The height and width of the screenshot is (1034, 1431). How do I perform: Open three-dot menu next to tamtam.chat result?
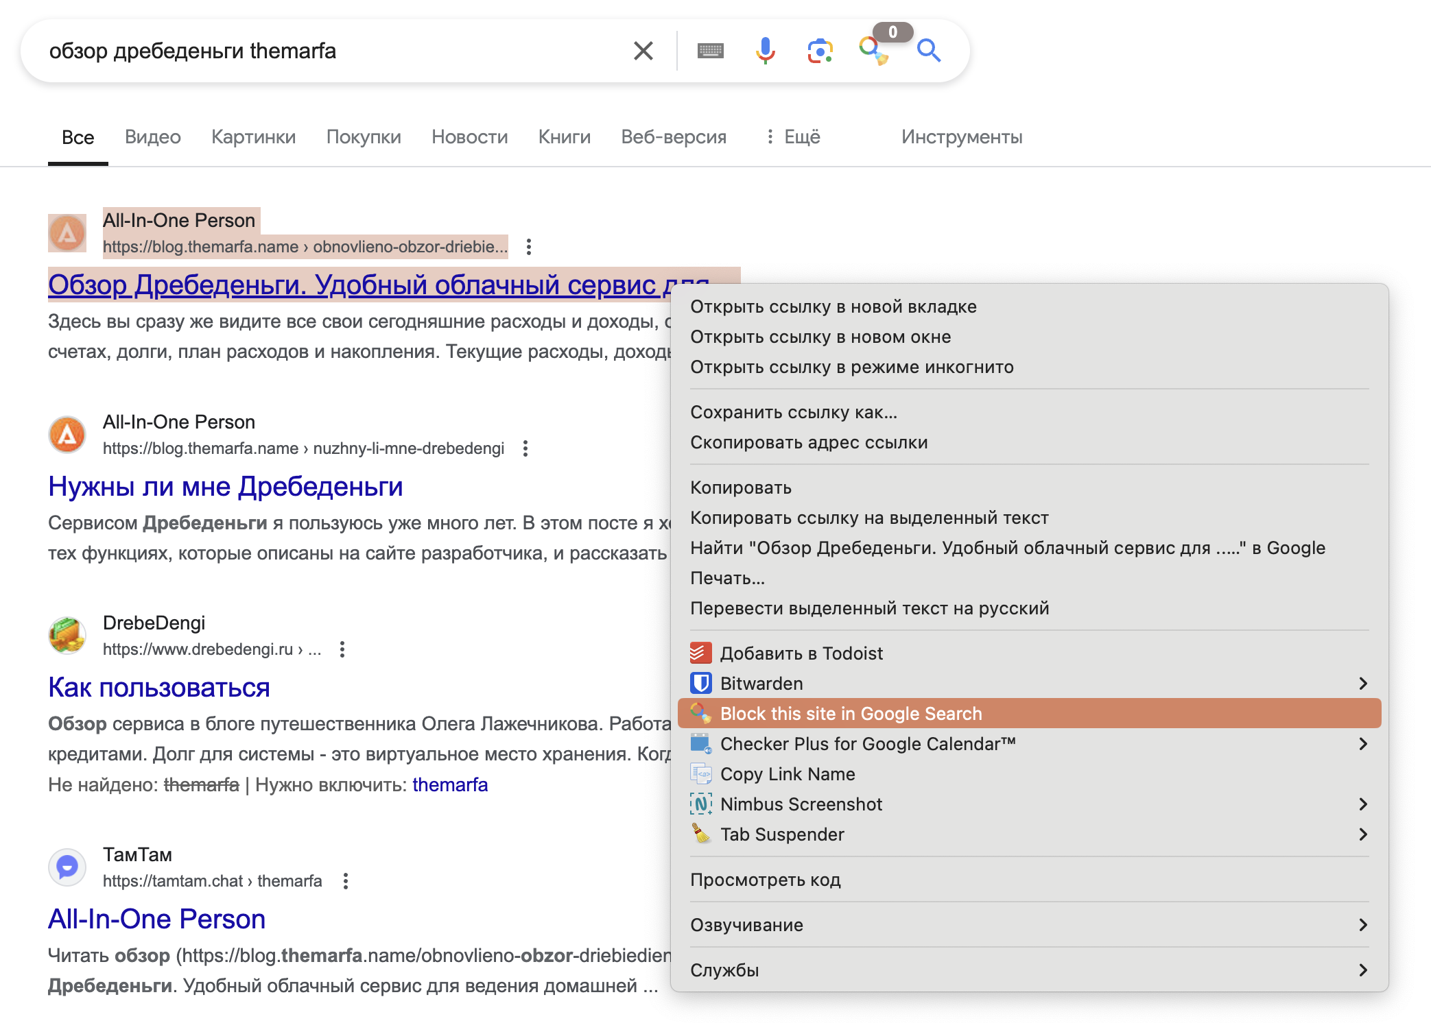tap(346, 881)
